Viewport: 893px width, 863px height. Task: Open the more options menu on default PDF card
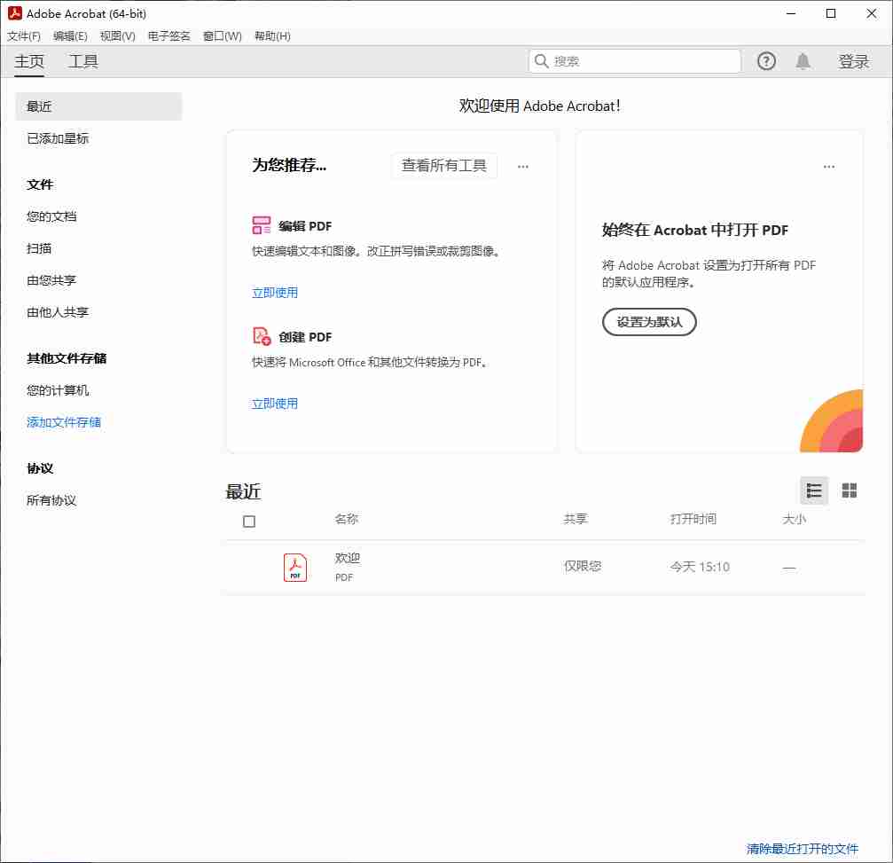[828, 166]
